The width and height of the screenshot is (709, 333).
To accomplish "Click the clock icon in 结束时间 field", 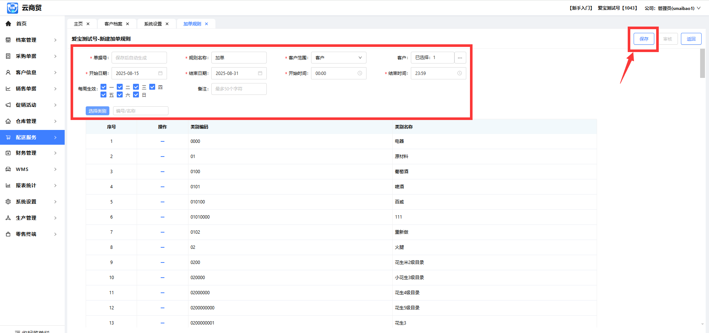I will [460, 73].
